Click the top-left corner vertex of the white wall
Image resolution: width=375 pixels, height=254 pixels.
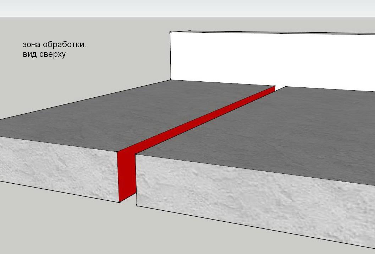[x=170, y=32]
